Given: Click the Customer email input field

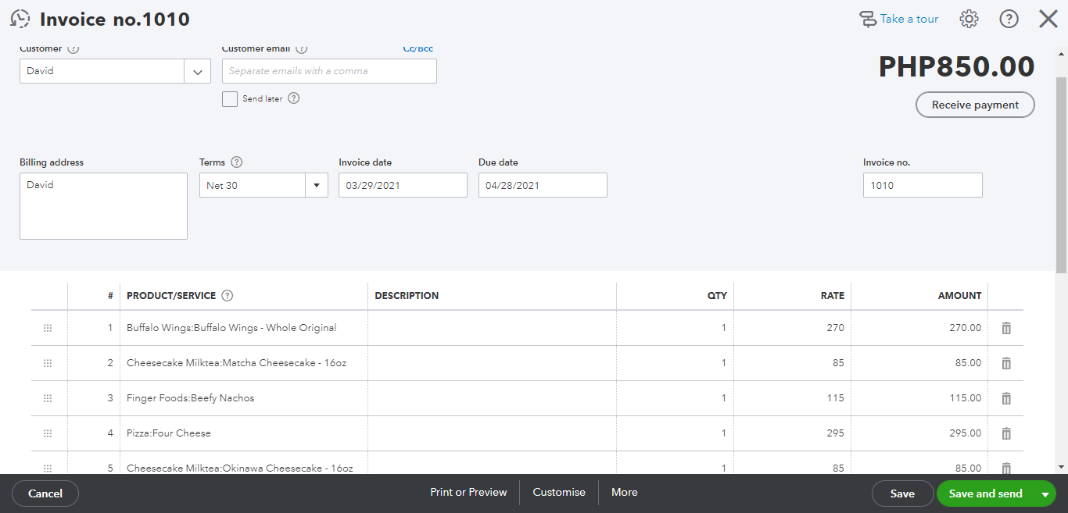Looking at the screenshot, I should click(x=329, y=71).
